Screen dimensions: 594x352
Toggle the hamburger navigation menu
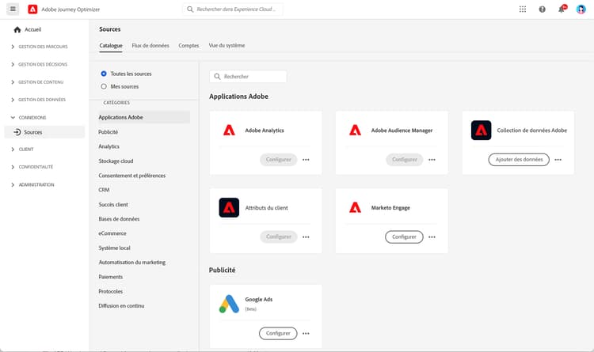(x=13, y=9)
